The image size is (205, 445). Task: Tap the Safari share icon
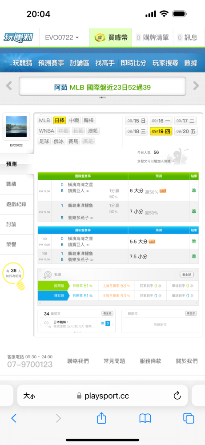pyautogui.click(x=101, y=418)
